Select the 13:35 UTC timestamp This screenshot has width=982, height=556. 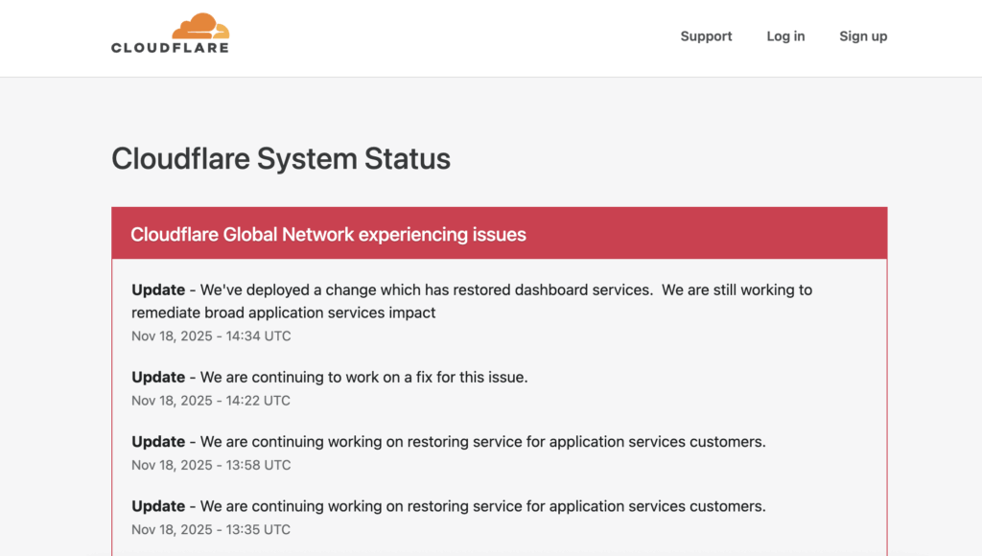211,529
